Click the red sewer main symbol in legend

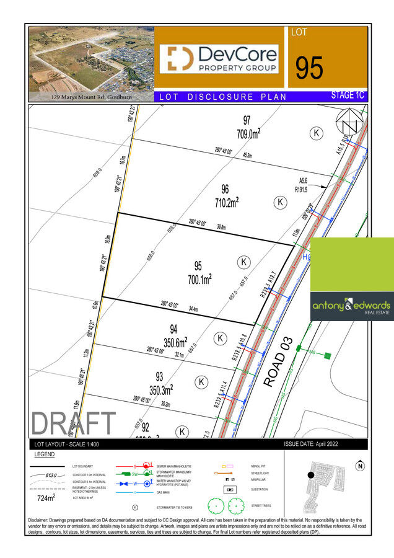point(134,466)
